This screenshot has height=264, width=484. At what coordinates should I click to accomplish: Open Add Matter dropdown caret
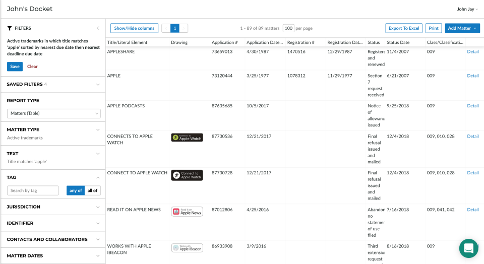click(475, 28)
